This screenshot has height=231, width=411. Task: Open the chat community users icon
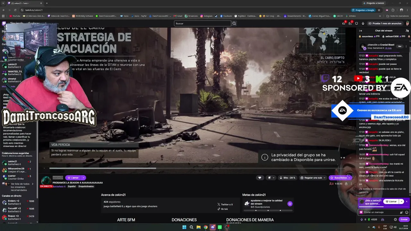click(407, 31)
